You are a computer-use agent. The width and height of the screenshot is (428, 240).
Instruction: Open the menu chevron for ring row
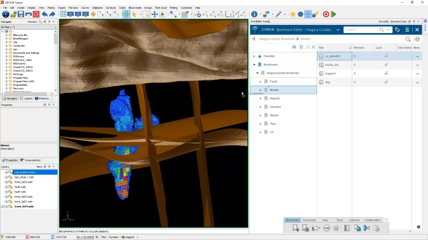[417, 82]
